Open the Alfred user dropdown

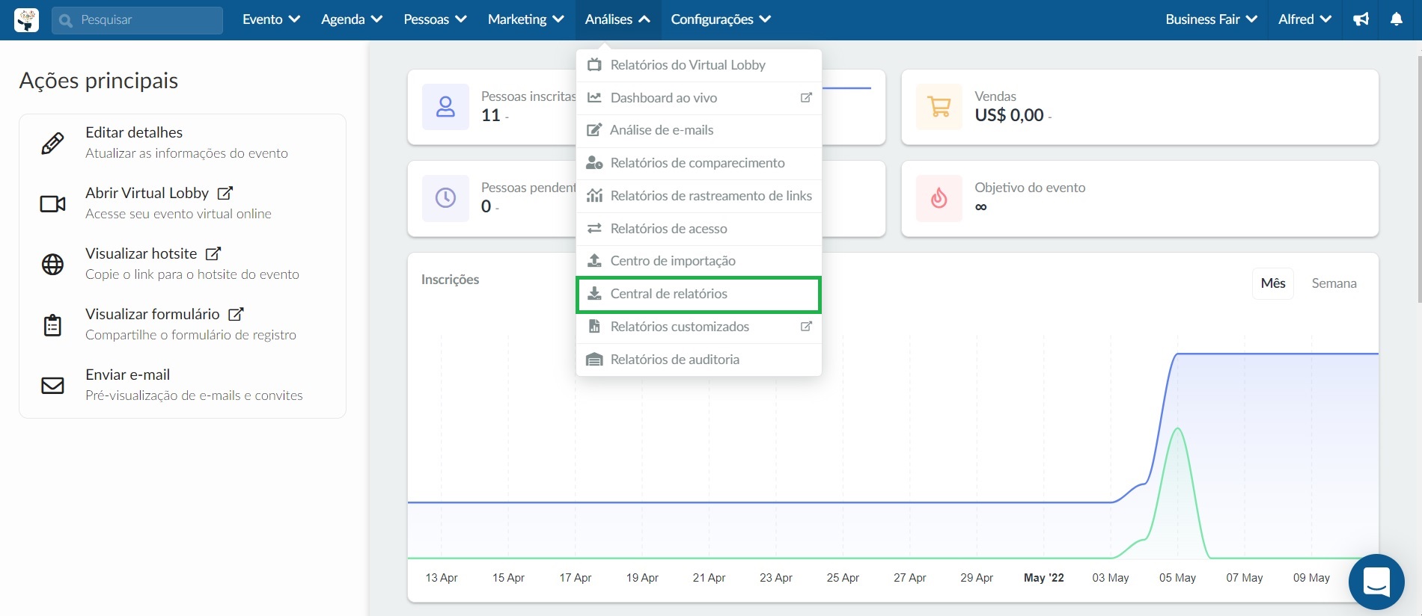[1304, 19]
